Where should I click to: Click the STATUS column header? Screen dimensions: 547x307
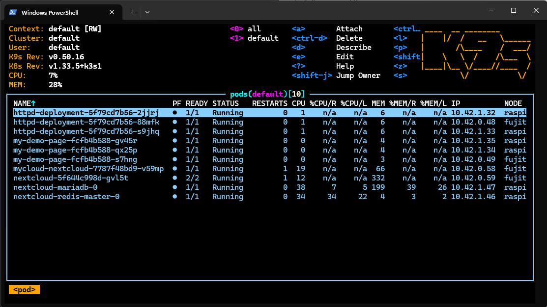point(226,103)
